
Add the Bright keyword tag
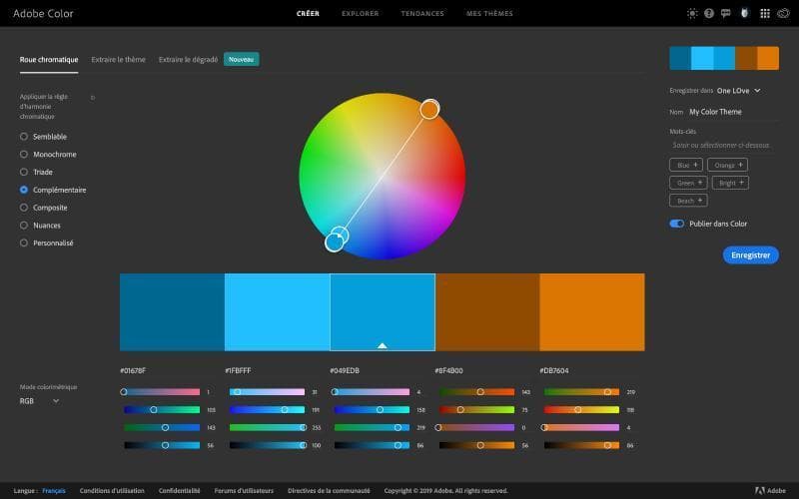click(730, 183)
